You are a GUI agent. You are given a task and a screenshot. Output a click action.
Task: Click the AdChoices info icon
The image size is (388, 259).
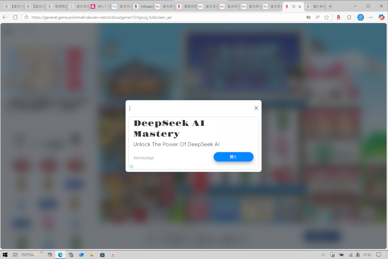coord(132,167)
